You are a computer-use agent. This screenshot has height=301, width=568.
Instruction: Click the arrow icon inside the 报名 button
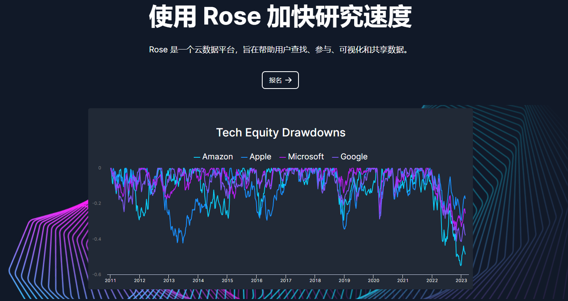(x=288, y=80)
